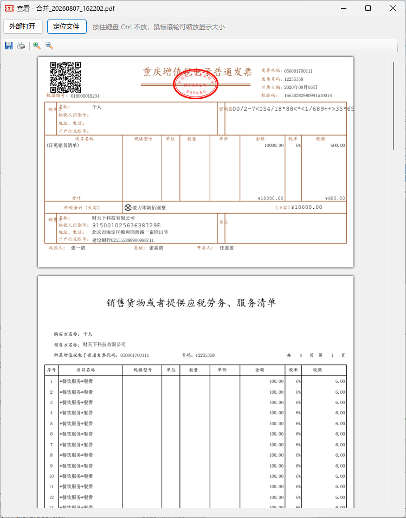Click the QR code on the invoice
The width and height of the screenshot is (406, 518).
coord(66,77)
